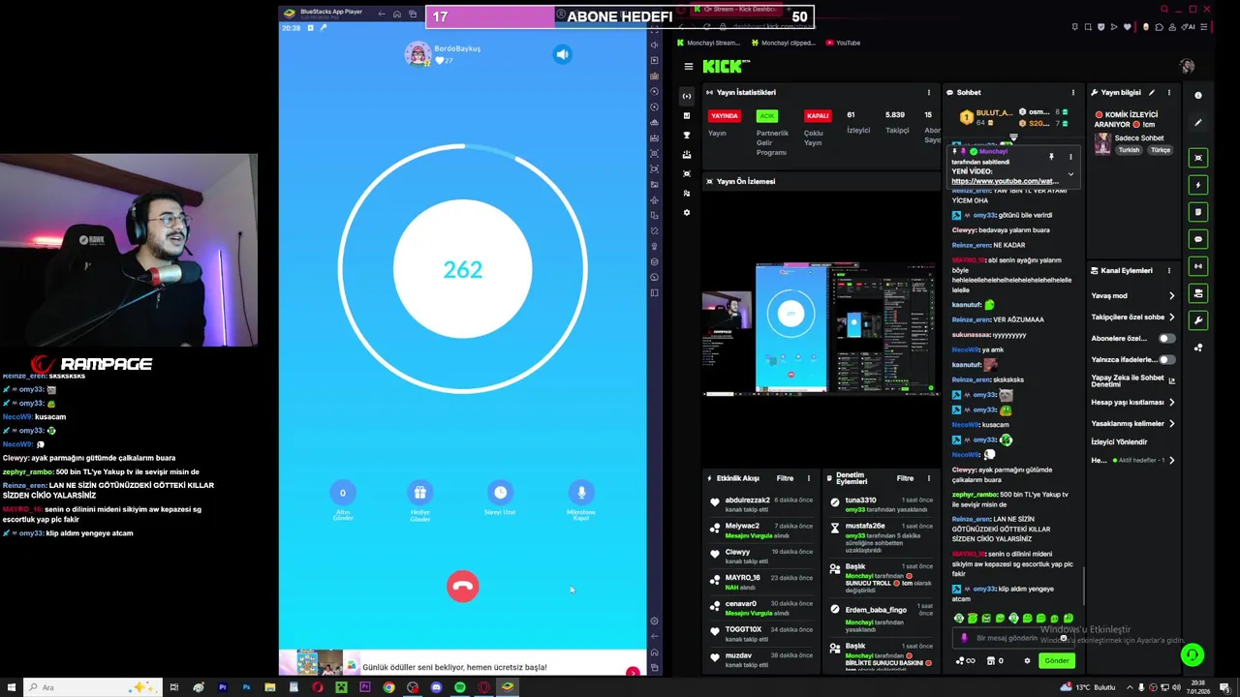Toggle the chat bubble panel in right toolbar
The image size is (1240, 697).
click(1198, 239)
